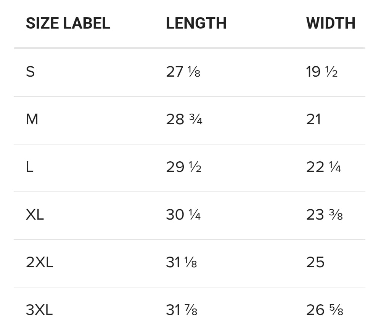This screenshot has height=334, width=381.
Task: Click the 26 ⅝ width value
Action: (x=325, y=310)
